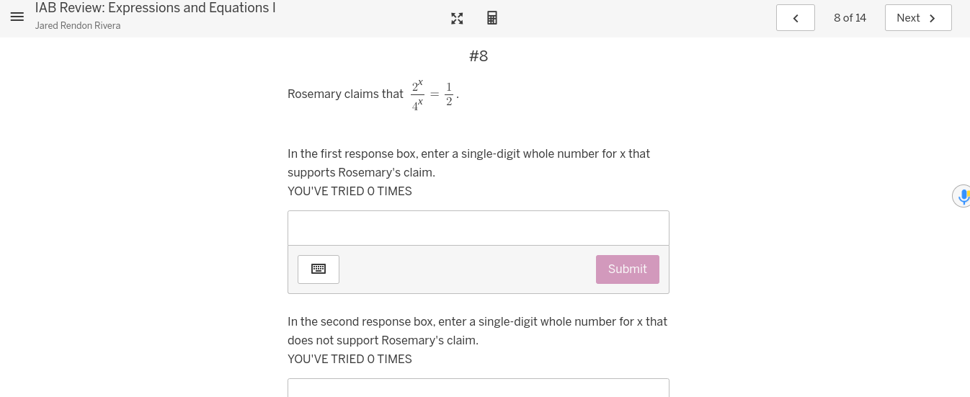Click the 'Rosemary claims that' text
970x397 pixels.
pos(345,94)
